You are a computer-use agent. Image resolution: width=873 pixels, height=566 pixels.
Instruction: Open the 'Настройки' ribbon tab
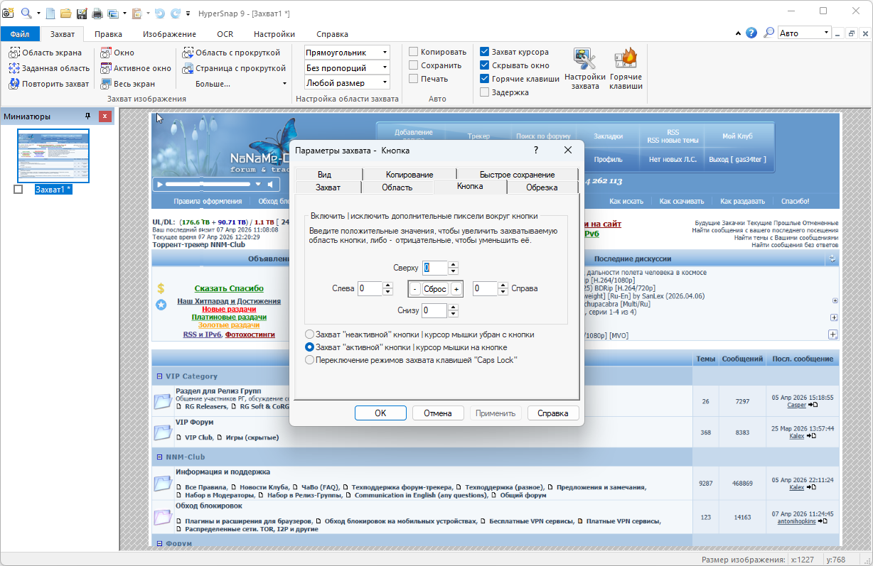pyautogui.click(x=274, y=34)
